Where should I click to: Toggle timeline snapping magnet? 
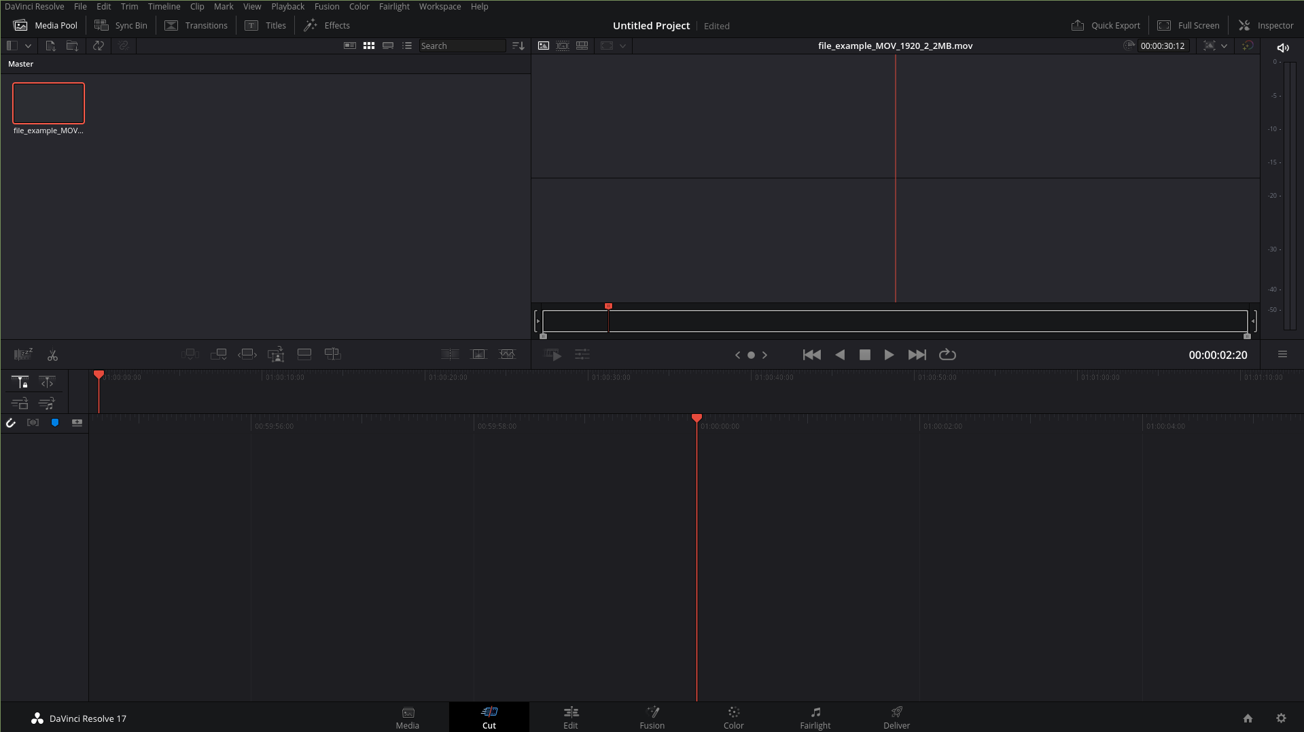tap(11, 423)
